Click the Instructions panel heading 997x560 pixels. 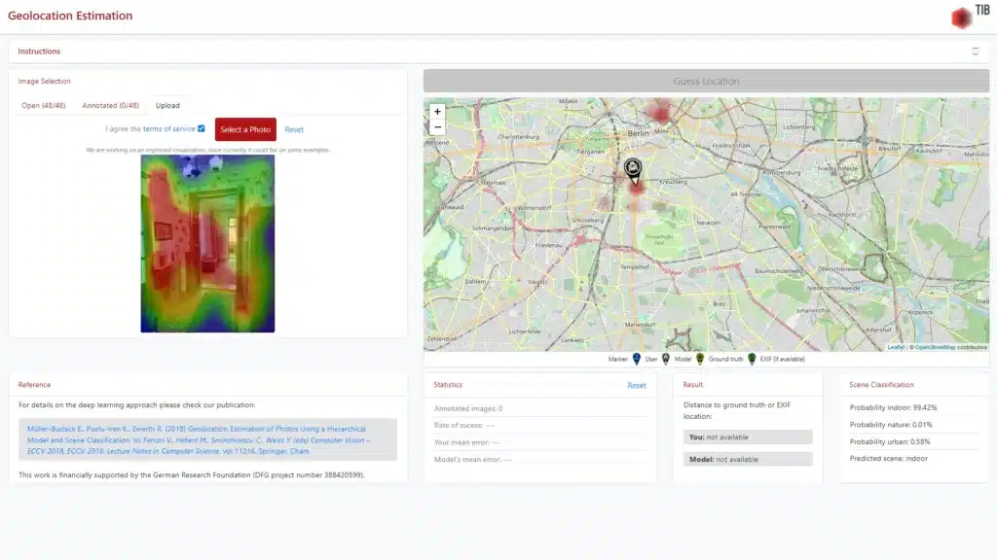pyautogui.click(x=39, y=52)
